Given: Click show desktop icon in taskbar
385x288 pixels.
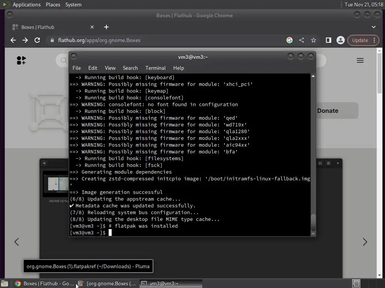Looking at the screenshot, I should pyautogui.click(x=5, y=283).
